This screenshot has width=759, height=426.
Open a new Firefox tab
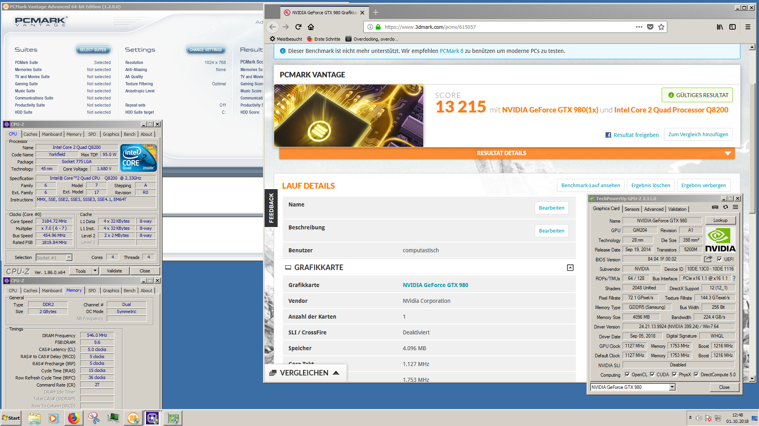376,12
